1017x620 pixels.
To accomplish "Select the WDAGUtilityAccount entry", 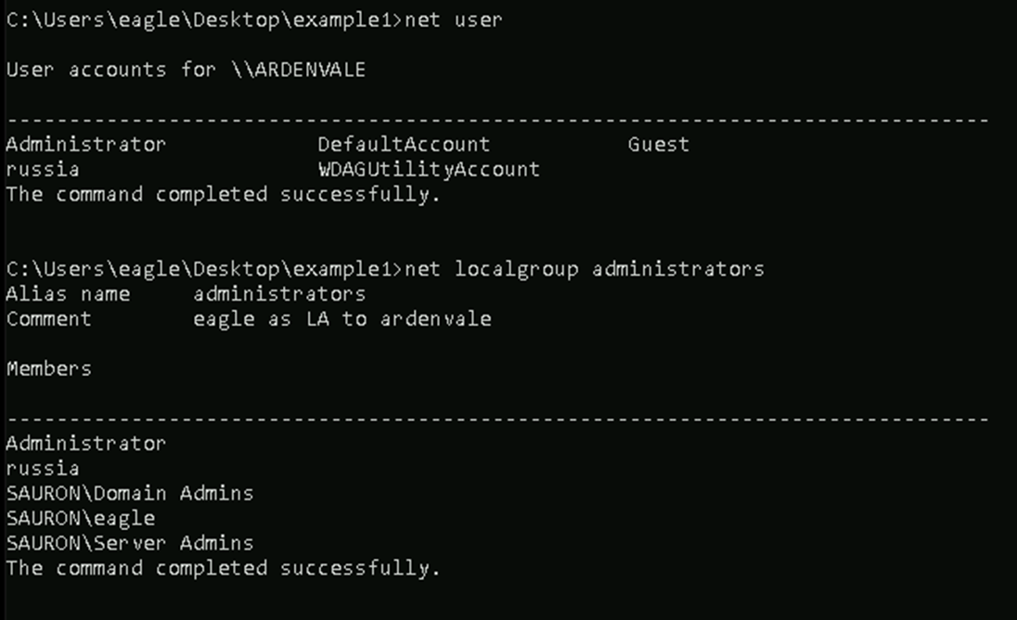I will (428, 170).
